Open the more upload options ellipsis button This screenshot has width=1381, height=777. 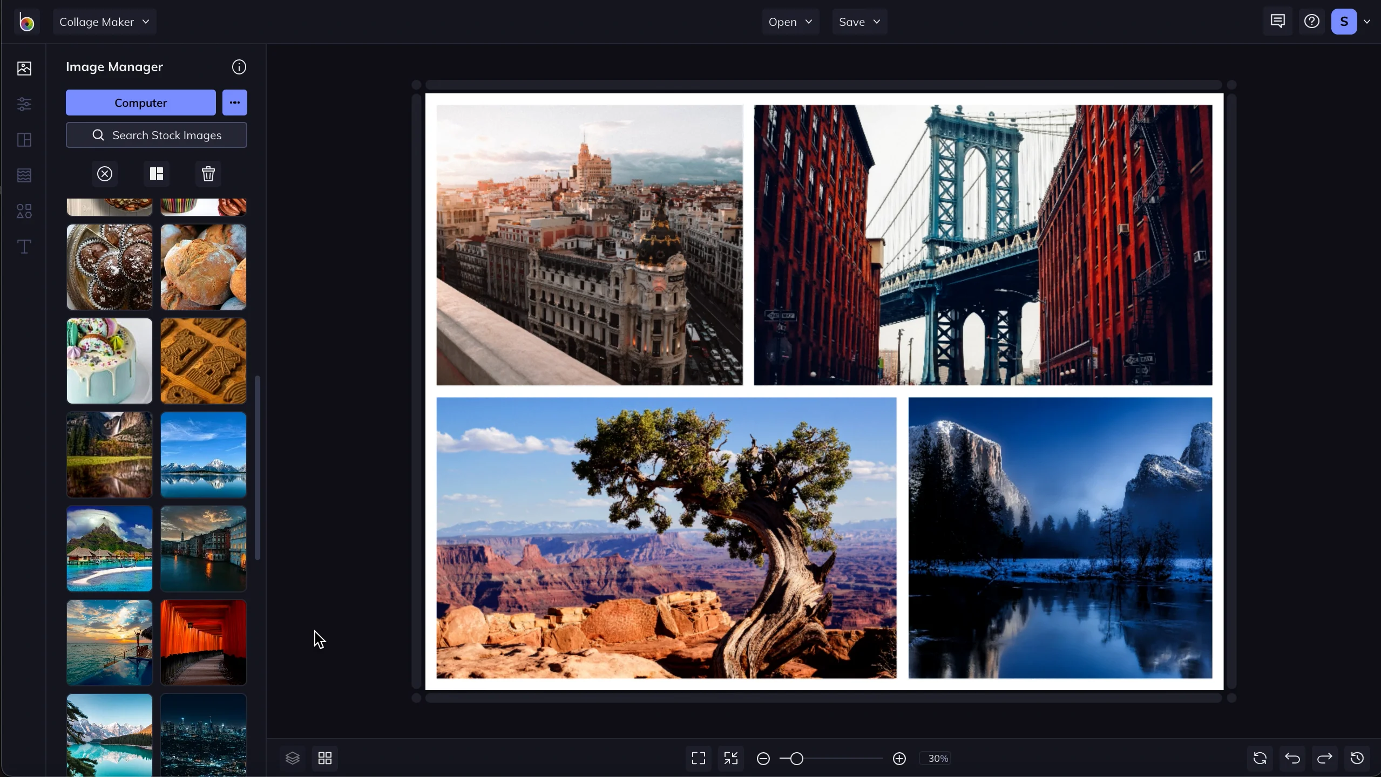[x=235, y=103]
